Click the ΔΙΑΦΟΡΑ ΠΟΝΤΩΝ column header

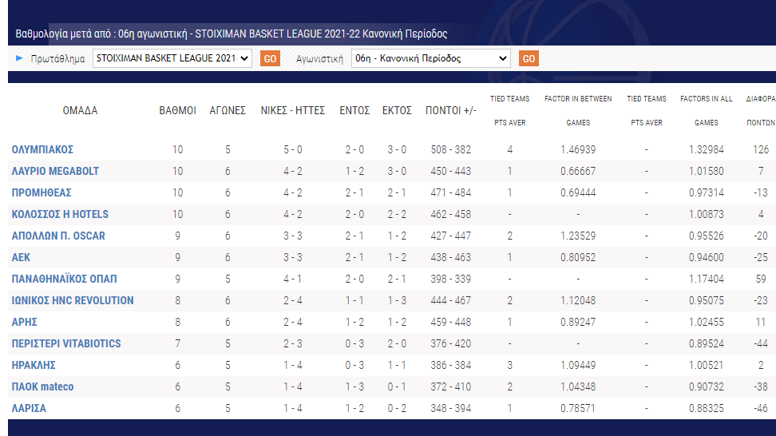coord(761,110)
